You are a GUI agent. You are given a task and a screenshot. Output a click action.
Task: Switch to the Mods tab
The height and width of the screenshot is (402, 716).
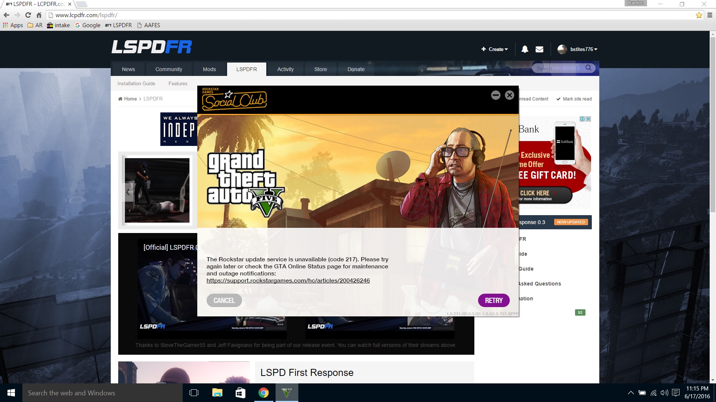tap(209, 69)
